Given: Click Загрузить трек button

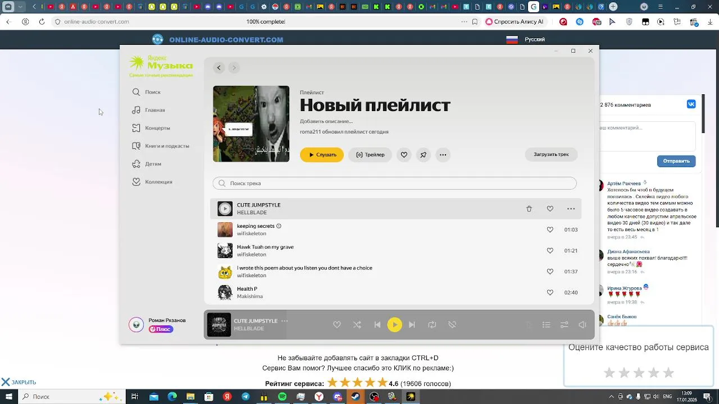Looking at the screenshot, I should pyautogui.click(x=551, y=154).
